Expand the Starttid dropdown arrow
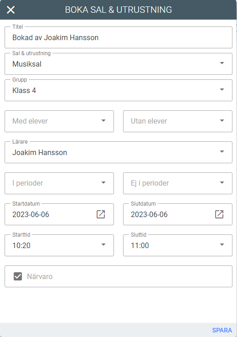The image size is (237, 337). 103,244
